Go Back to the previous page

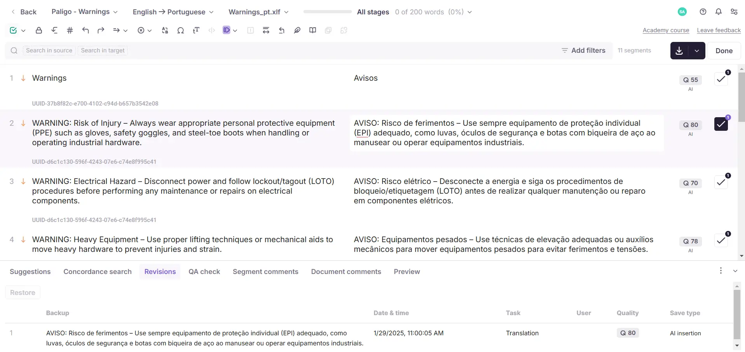24,12
